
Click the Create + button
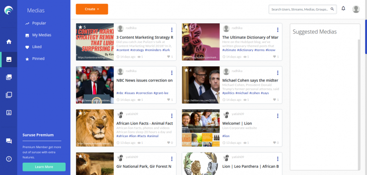click(x=92, y=9)
